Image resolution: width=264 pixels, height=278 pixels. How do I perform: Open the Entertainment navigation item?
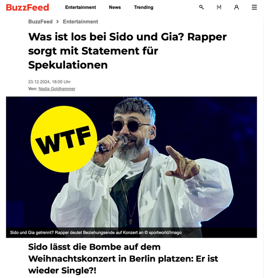(x=81, y=7)
